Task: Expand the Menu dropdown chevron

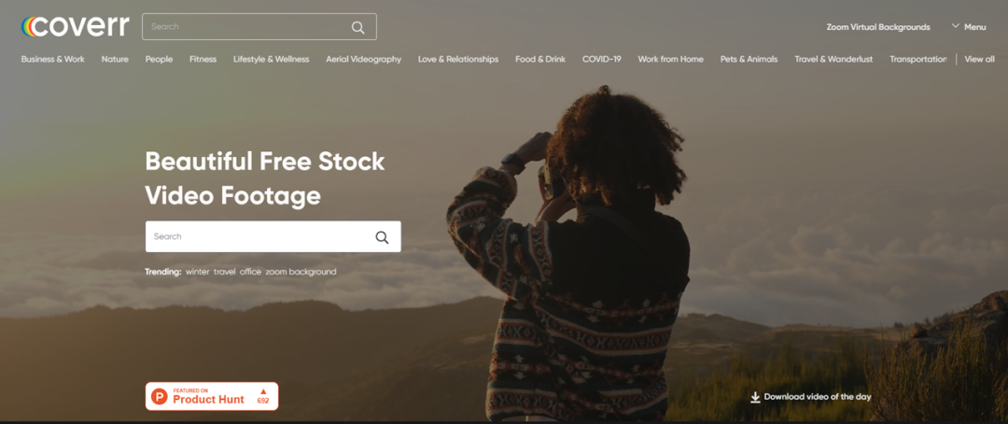Action: coord(956,26)
